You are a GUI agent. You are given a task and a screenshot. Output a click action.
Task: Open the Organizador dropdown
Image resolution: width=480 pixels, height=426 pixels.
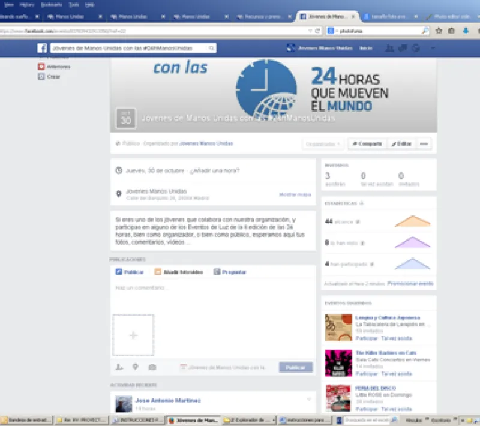click(x=323, y=144)
